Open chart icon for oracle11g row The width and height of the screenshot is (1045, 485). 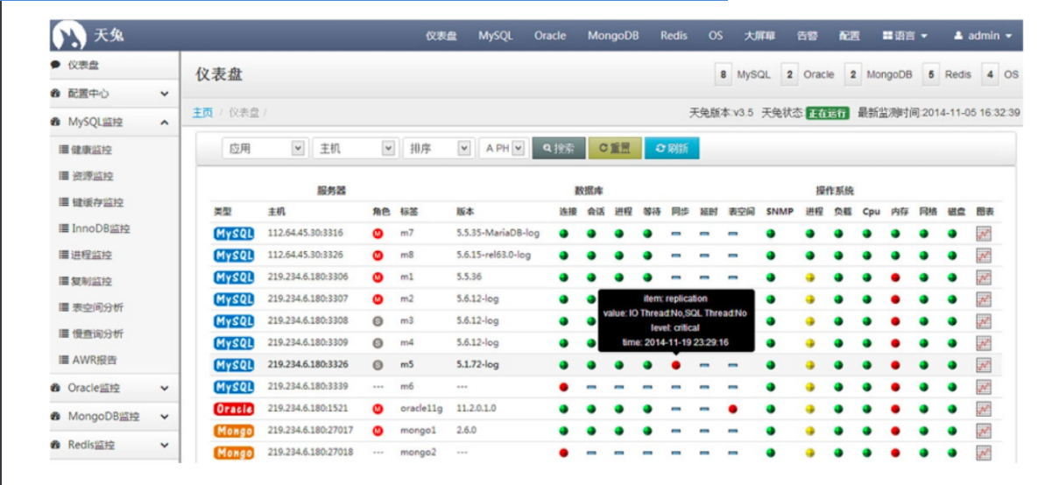983,409
